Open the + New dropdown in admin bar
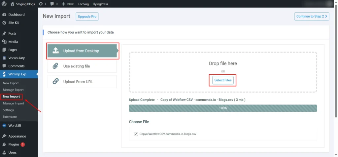The height and width of the screenshot is (157, 338). 68,4
